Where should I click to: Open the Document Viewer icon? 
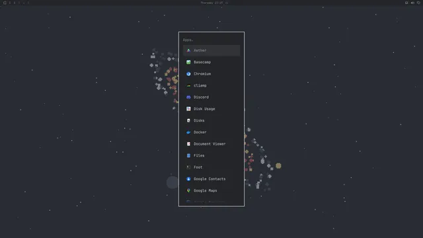(188, 144)
